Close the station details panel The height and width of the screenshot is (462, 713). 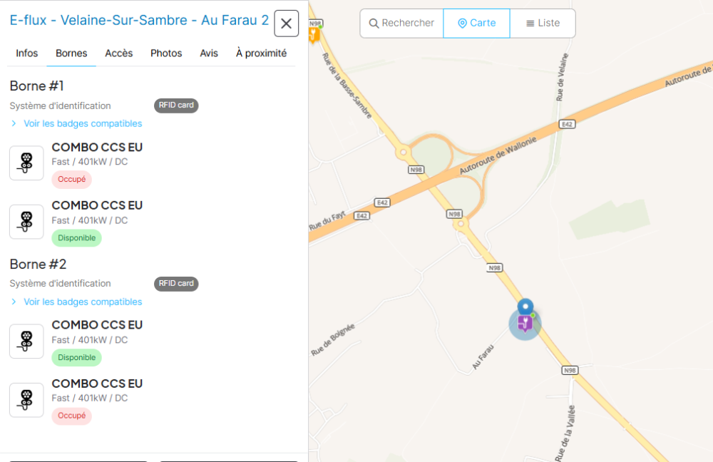[286, 24]
